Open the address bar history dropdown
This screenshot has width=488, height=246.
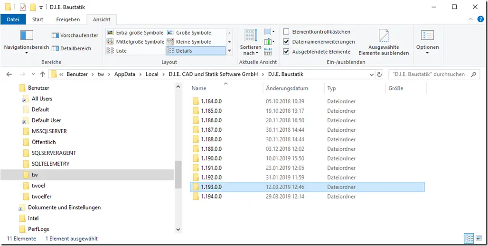[x=371, y=74]
